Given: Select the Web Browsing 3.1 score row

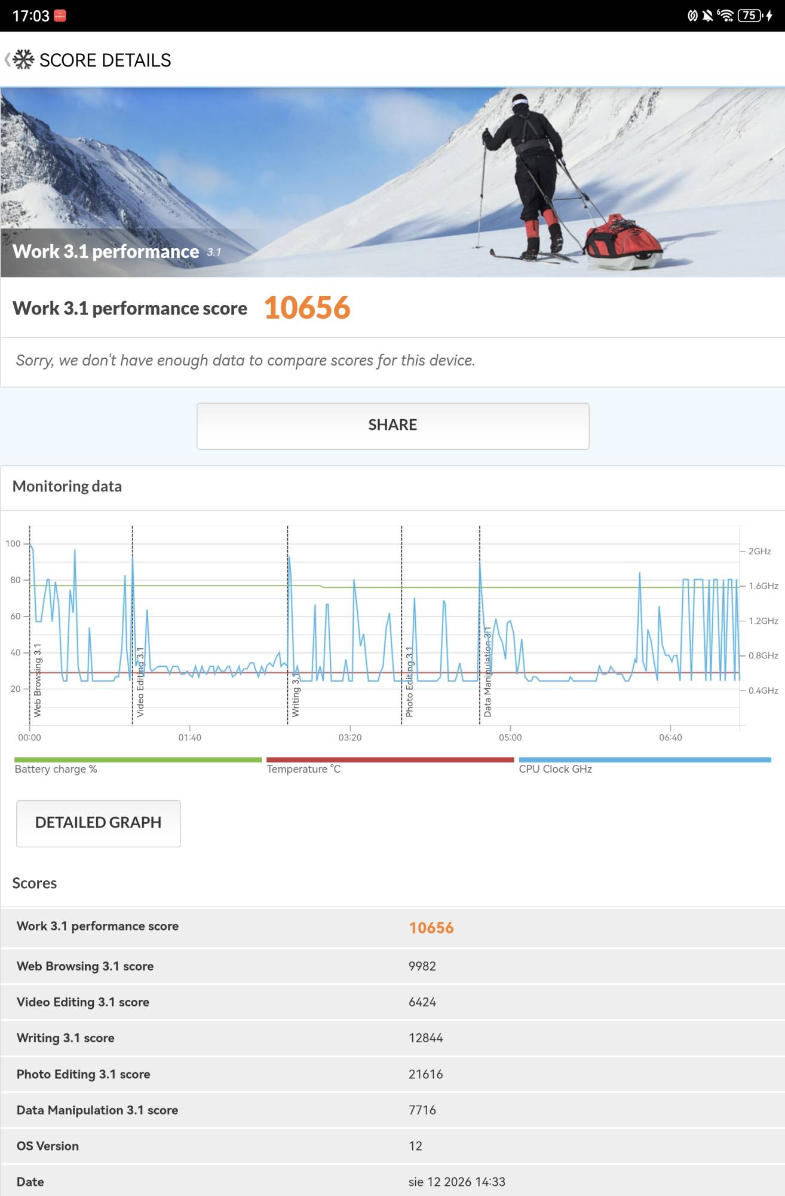Looking at the screenshot, I should [x=392, y=966].
